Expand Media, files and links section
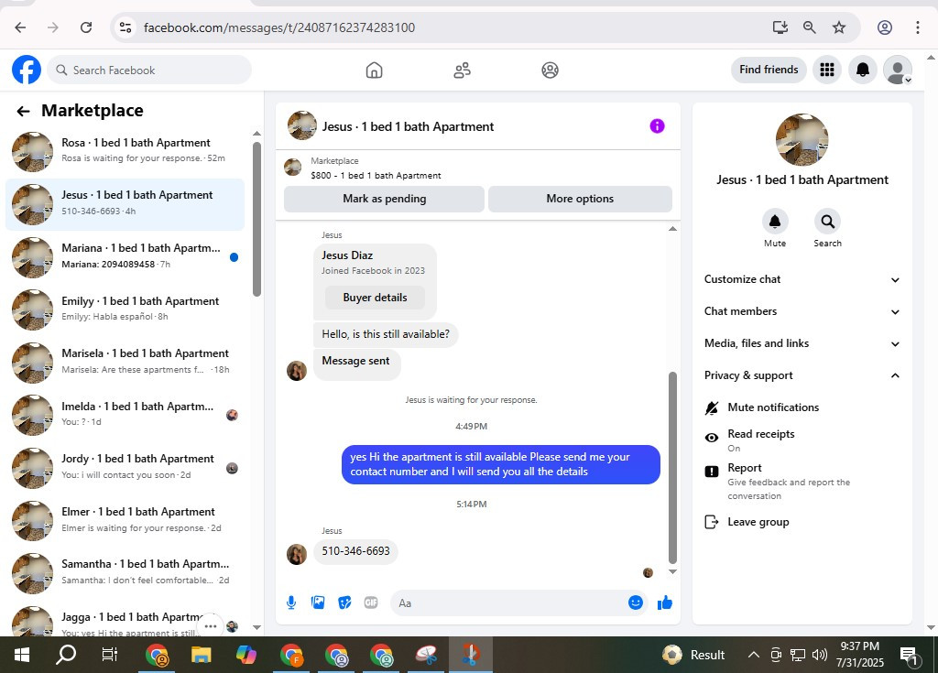Screen dimensions: 938x673 pyautogui.click(x=802, y=343)
